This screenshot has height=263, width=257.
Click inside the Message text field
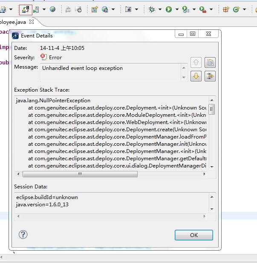[110, 72]
